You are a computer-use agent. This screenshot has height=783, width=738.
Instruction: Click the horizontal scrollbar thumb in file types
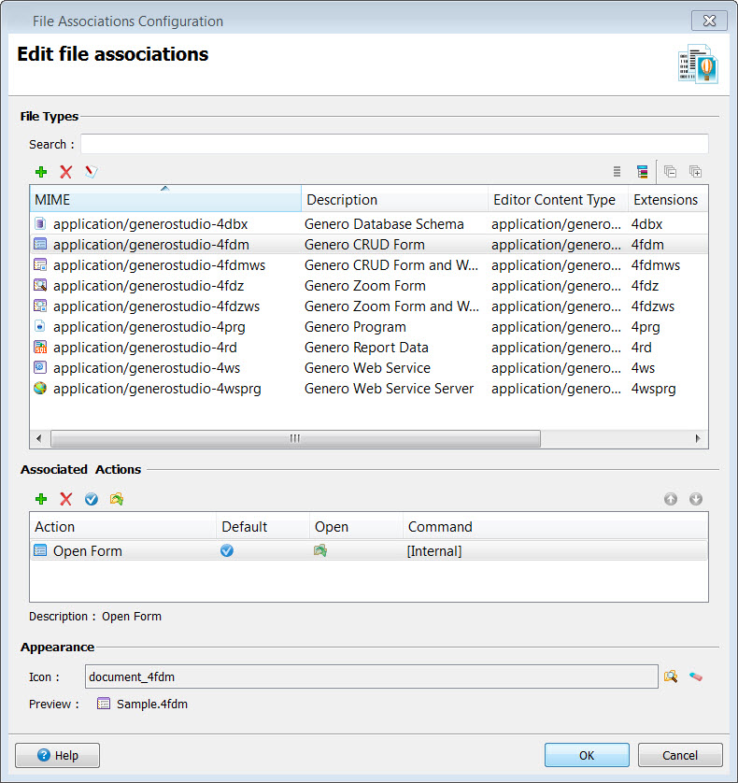(x=295, y=438)
